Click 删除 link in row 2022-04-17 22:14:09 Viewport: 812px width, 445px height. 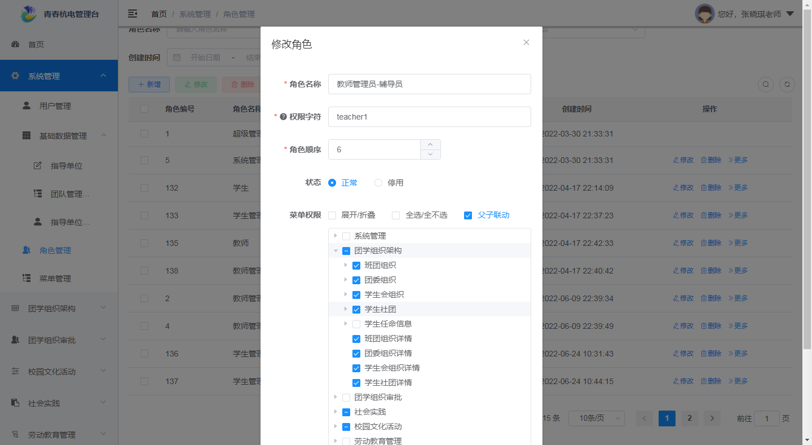click(x=711, y=188)
